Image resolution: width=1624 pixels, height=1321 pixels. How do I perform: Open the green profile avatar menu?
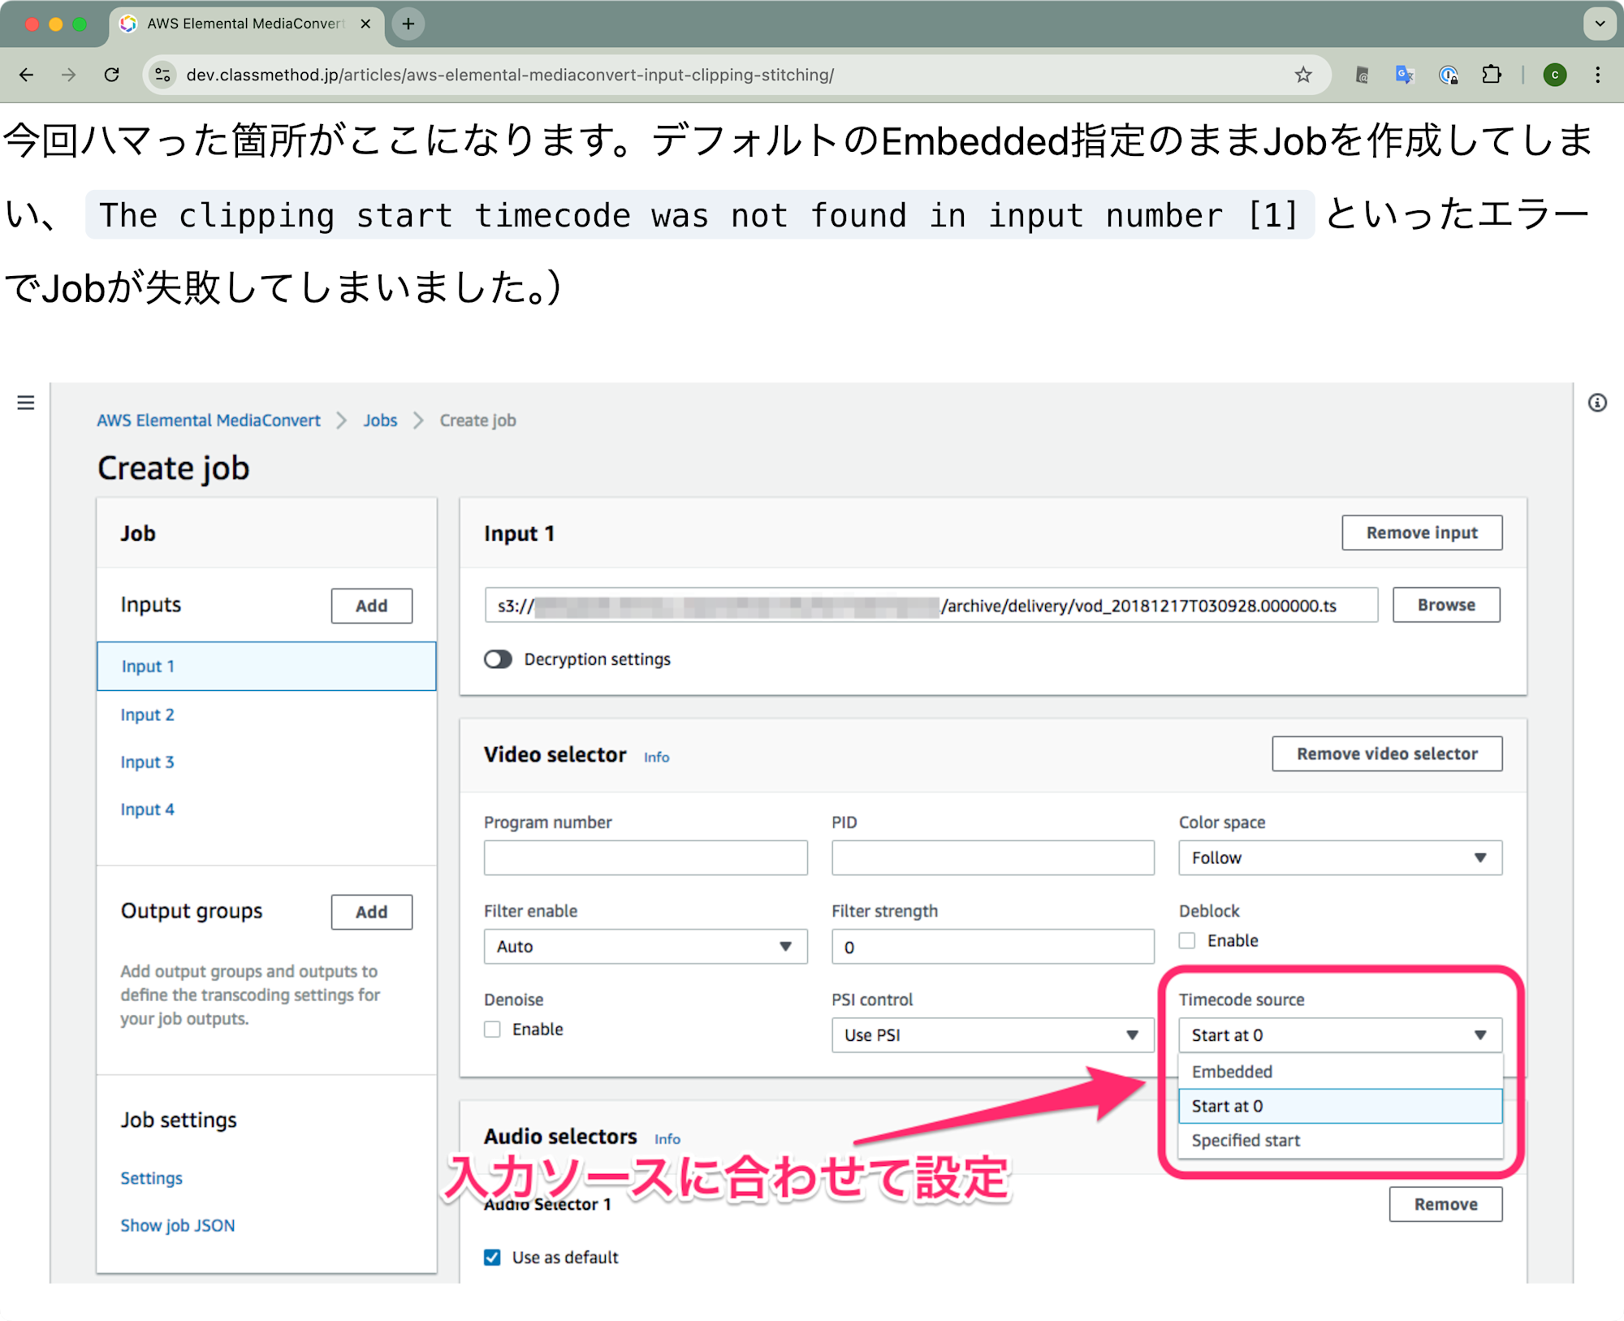[1555, 75]
